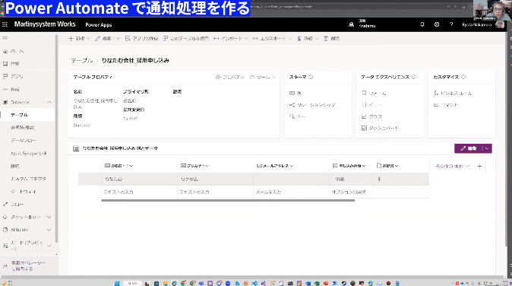Open フォーム in data experiences
Viewport: 512px width, 286px height.
tap(374, 93)
